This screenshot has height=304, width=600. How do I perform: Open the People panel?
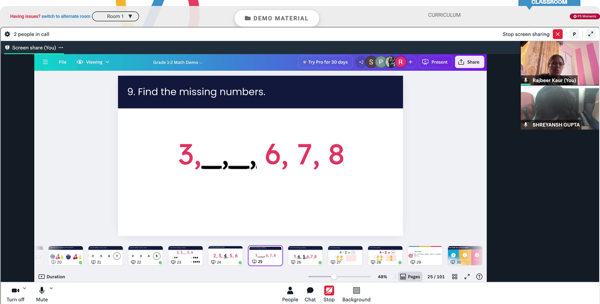[290, 294]
